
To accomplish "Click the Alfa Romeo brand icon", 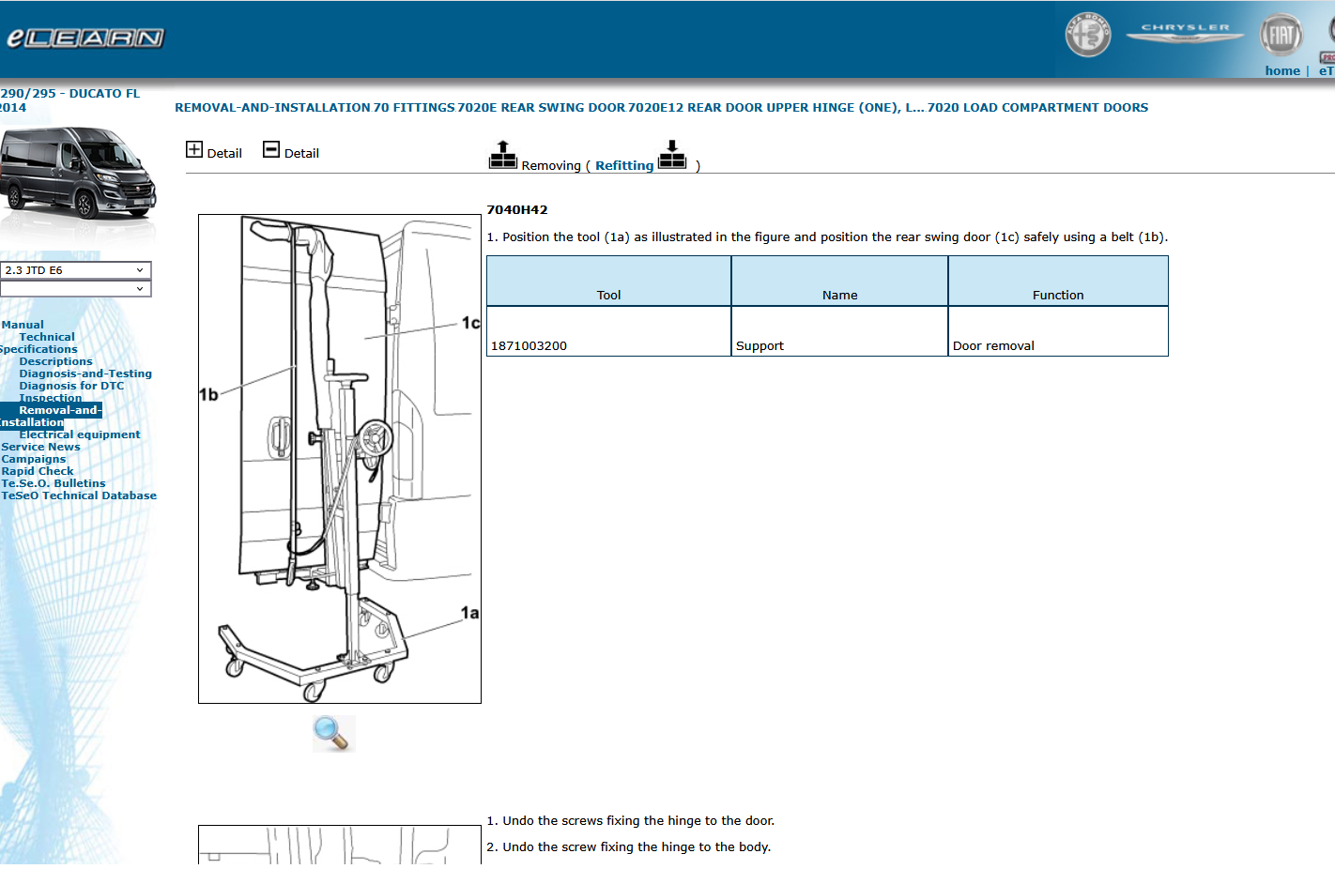I will click(x=1087, y=36).
